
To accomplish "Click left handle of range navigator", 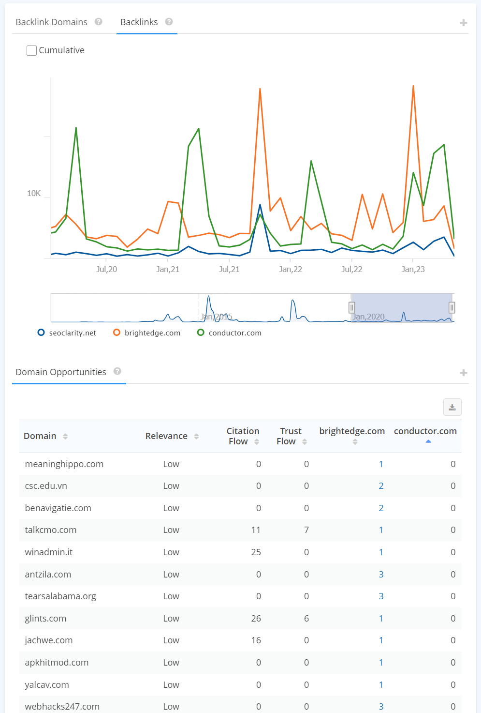I will click(352, 307).
